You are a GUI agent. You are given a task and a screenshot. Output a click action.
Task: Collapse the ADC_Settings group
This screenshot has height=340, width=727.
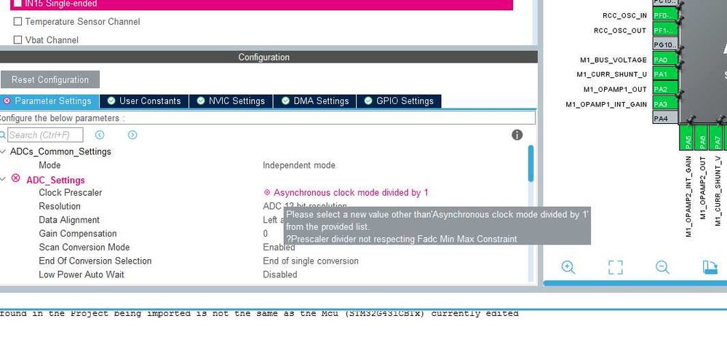coord(3,179)
